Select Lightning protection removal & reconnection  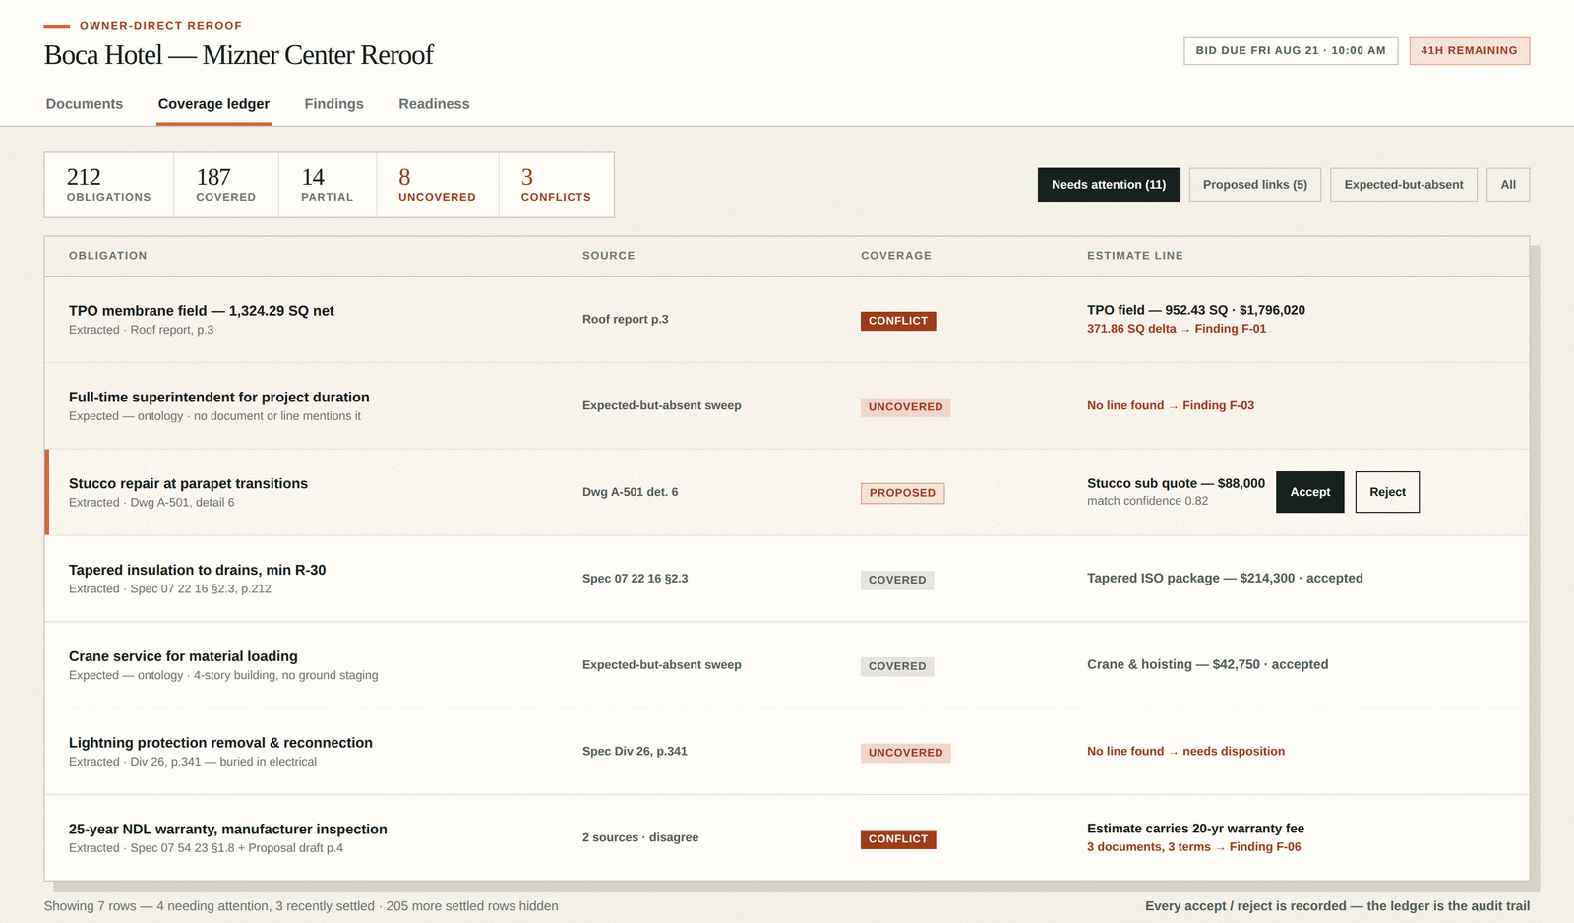(x=787, y=752)
